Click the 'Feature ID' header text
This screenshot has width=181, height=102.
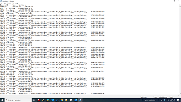click(x=4, y=5)
